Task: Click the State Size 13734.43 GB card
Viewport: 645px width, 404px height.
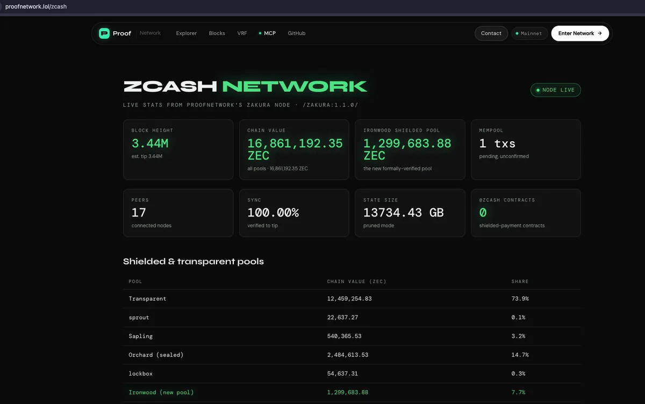Action: point(410,213)
